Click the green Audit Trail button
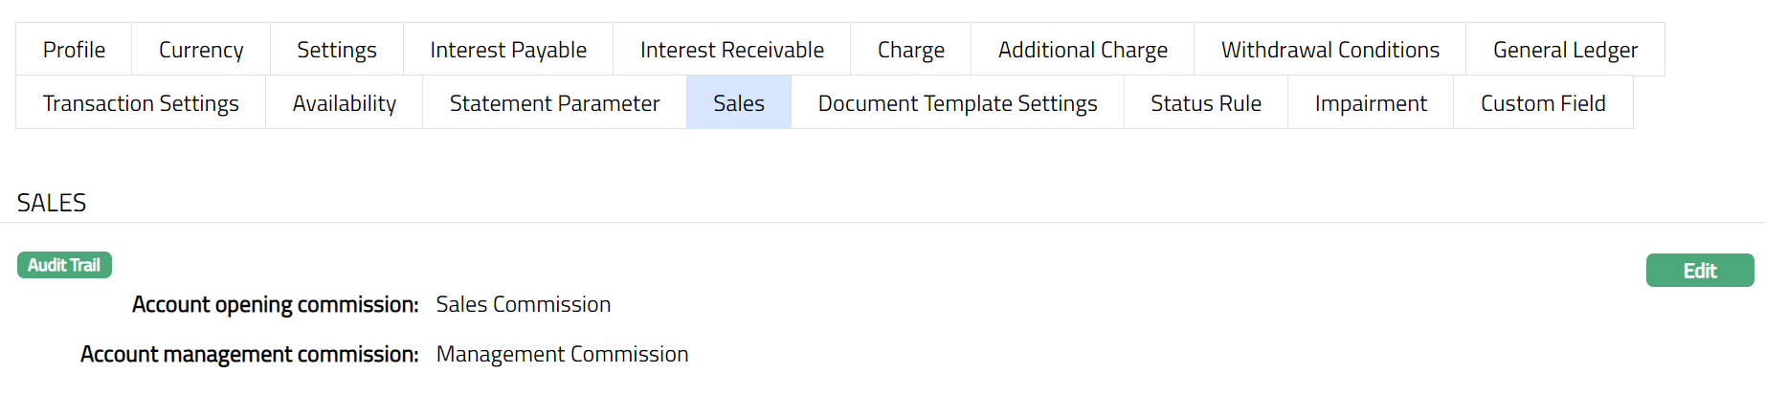 (64, 265)
